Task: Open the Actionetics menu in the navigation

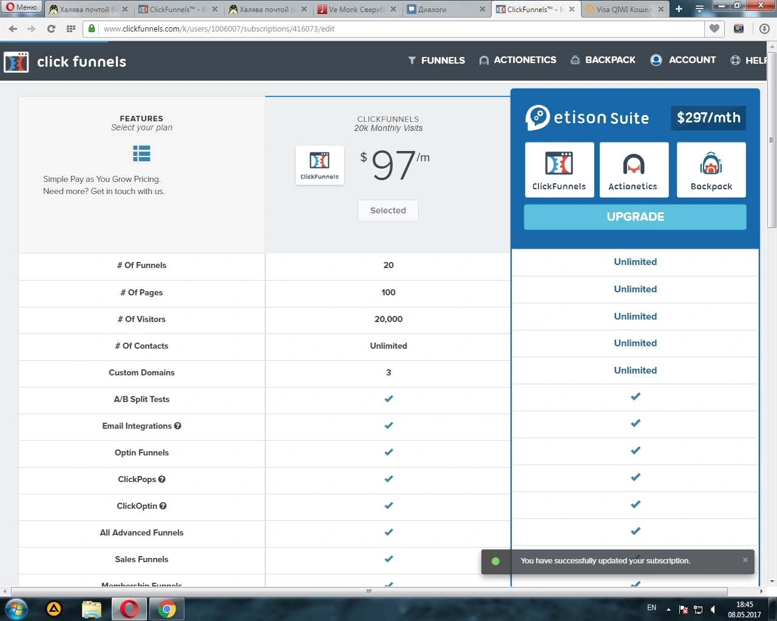Action: 518,60
